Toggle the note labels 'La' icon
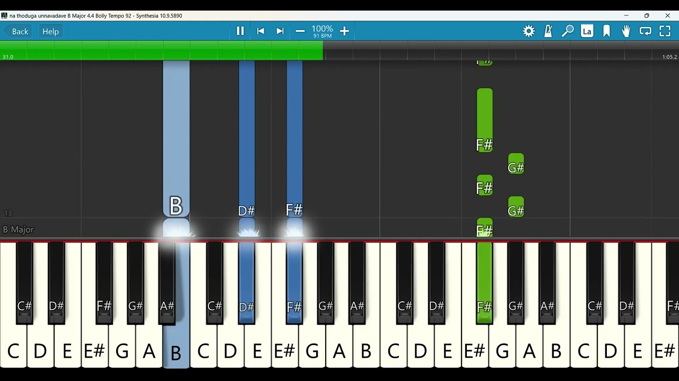679x381 pixels. (x=587, y=31)
